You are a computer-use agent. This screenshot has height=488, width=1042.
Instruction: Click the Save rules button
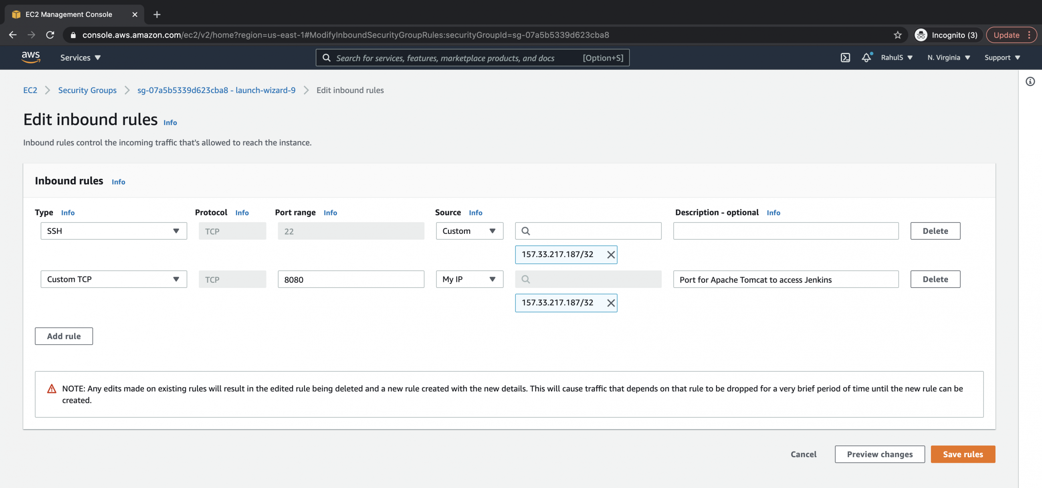coord(963,454)
